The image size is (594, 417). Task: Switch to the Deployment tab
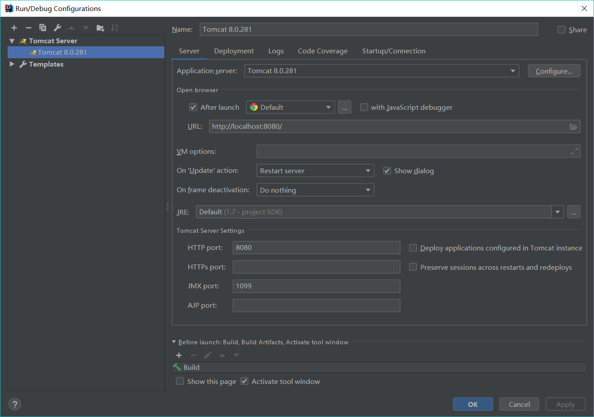point(234,51)
